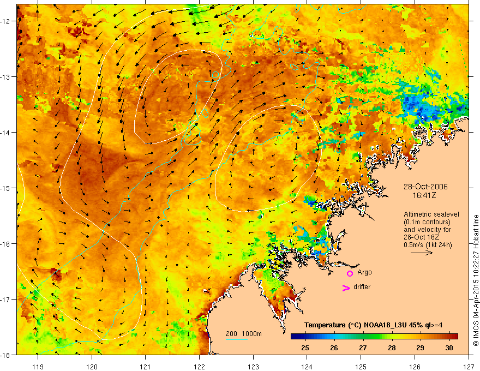Click the 'drifter' legend label
The image size is (480, 371).
pos(362,287)
